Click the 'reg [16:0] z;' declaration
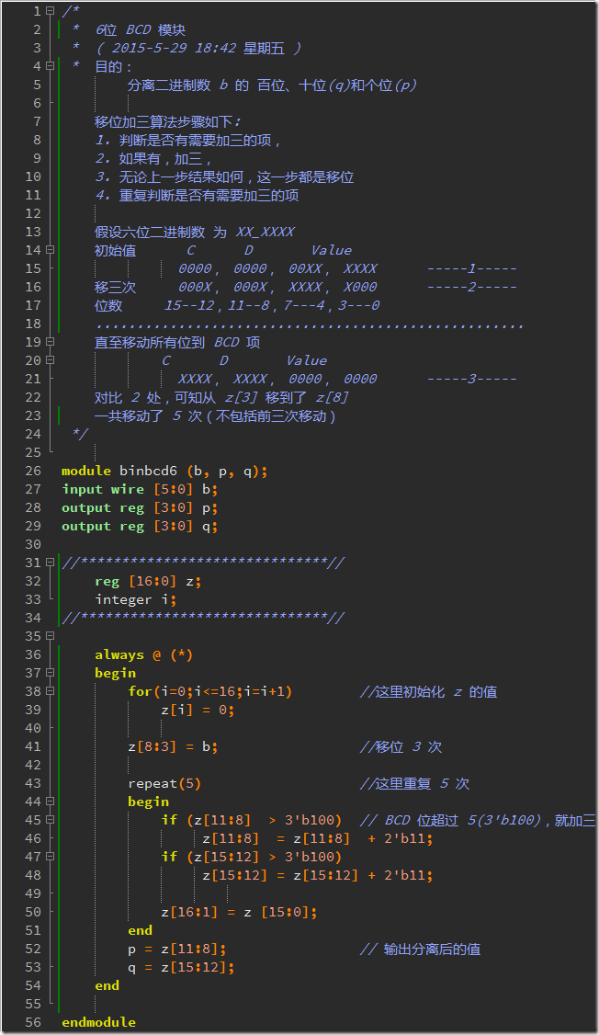Image resolution: width=599 pixels, height=1035 pixels. 149,582
